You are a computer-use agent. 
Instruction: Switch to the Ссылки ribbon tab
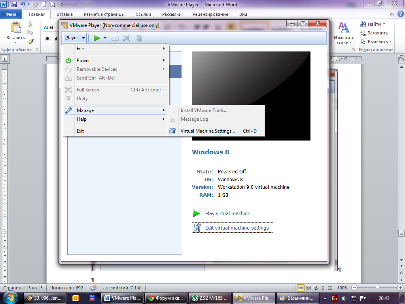(143, 15)
